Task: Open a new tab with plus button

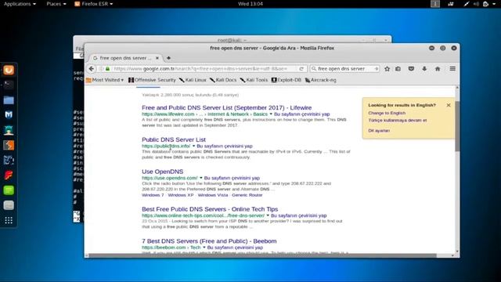Action: (x=168, y=58)
